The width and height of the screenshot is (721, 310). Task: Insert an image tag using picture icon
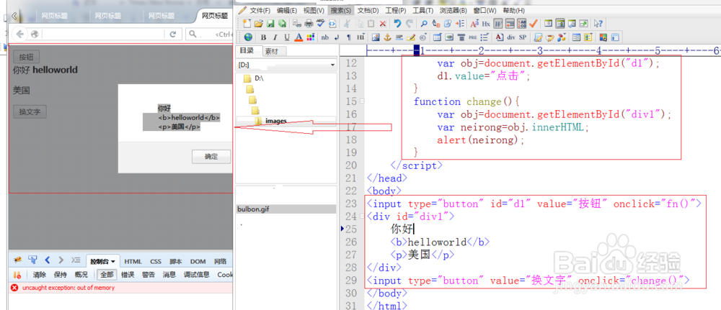coord(376,37)
